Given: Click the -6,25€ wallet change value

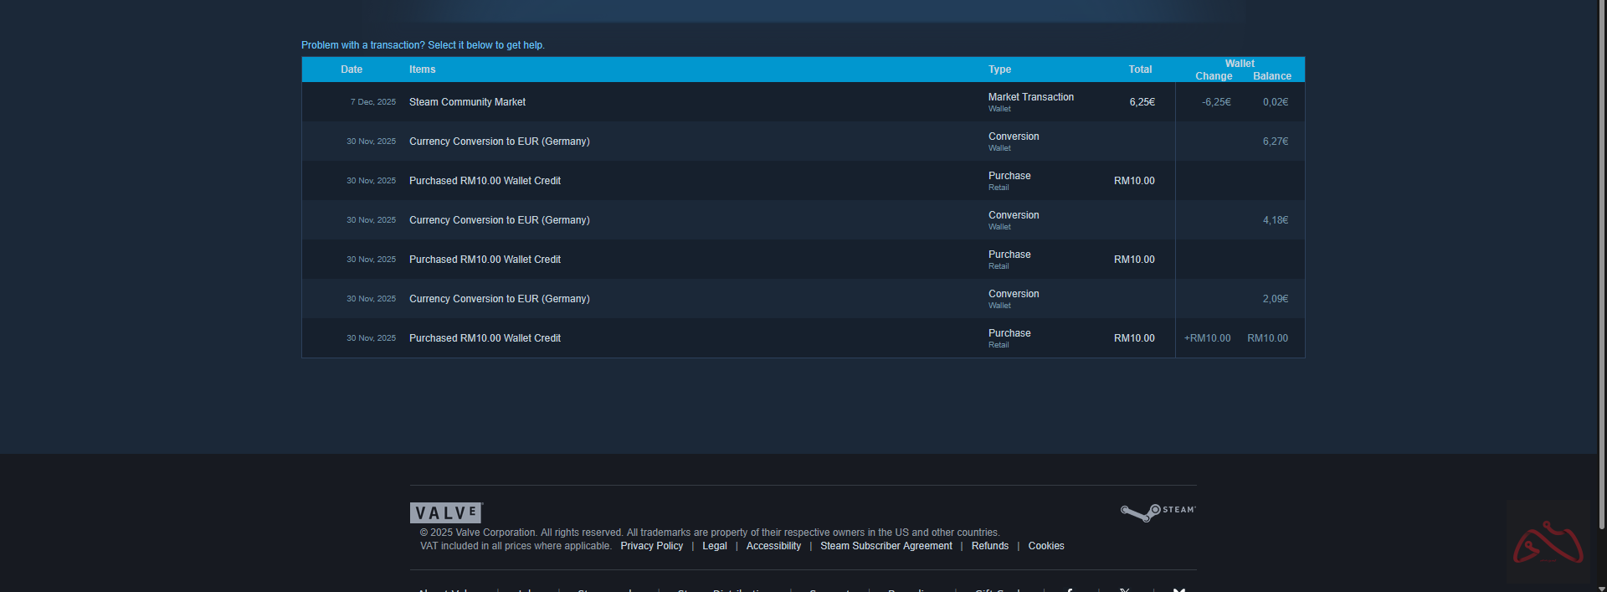Looking at the screenshot, I should pyautogui.click(x=1215, y=102).
